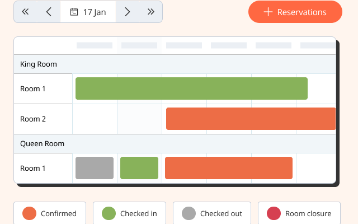
Task: Open the gray checked-out booking in Queen Room
Action: pos(95,168)
